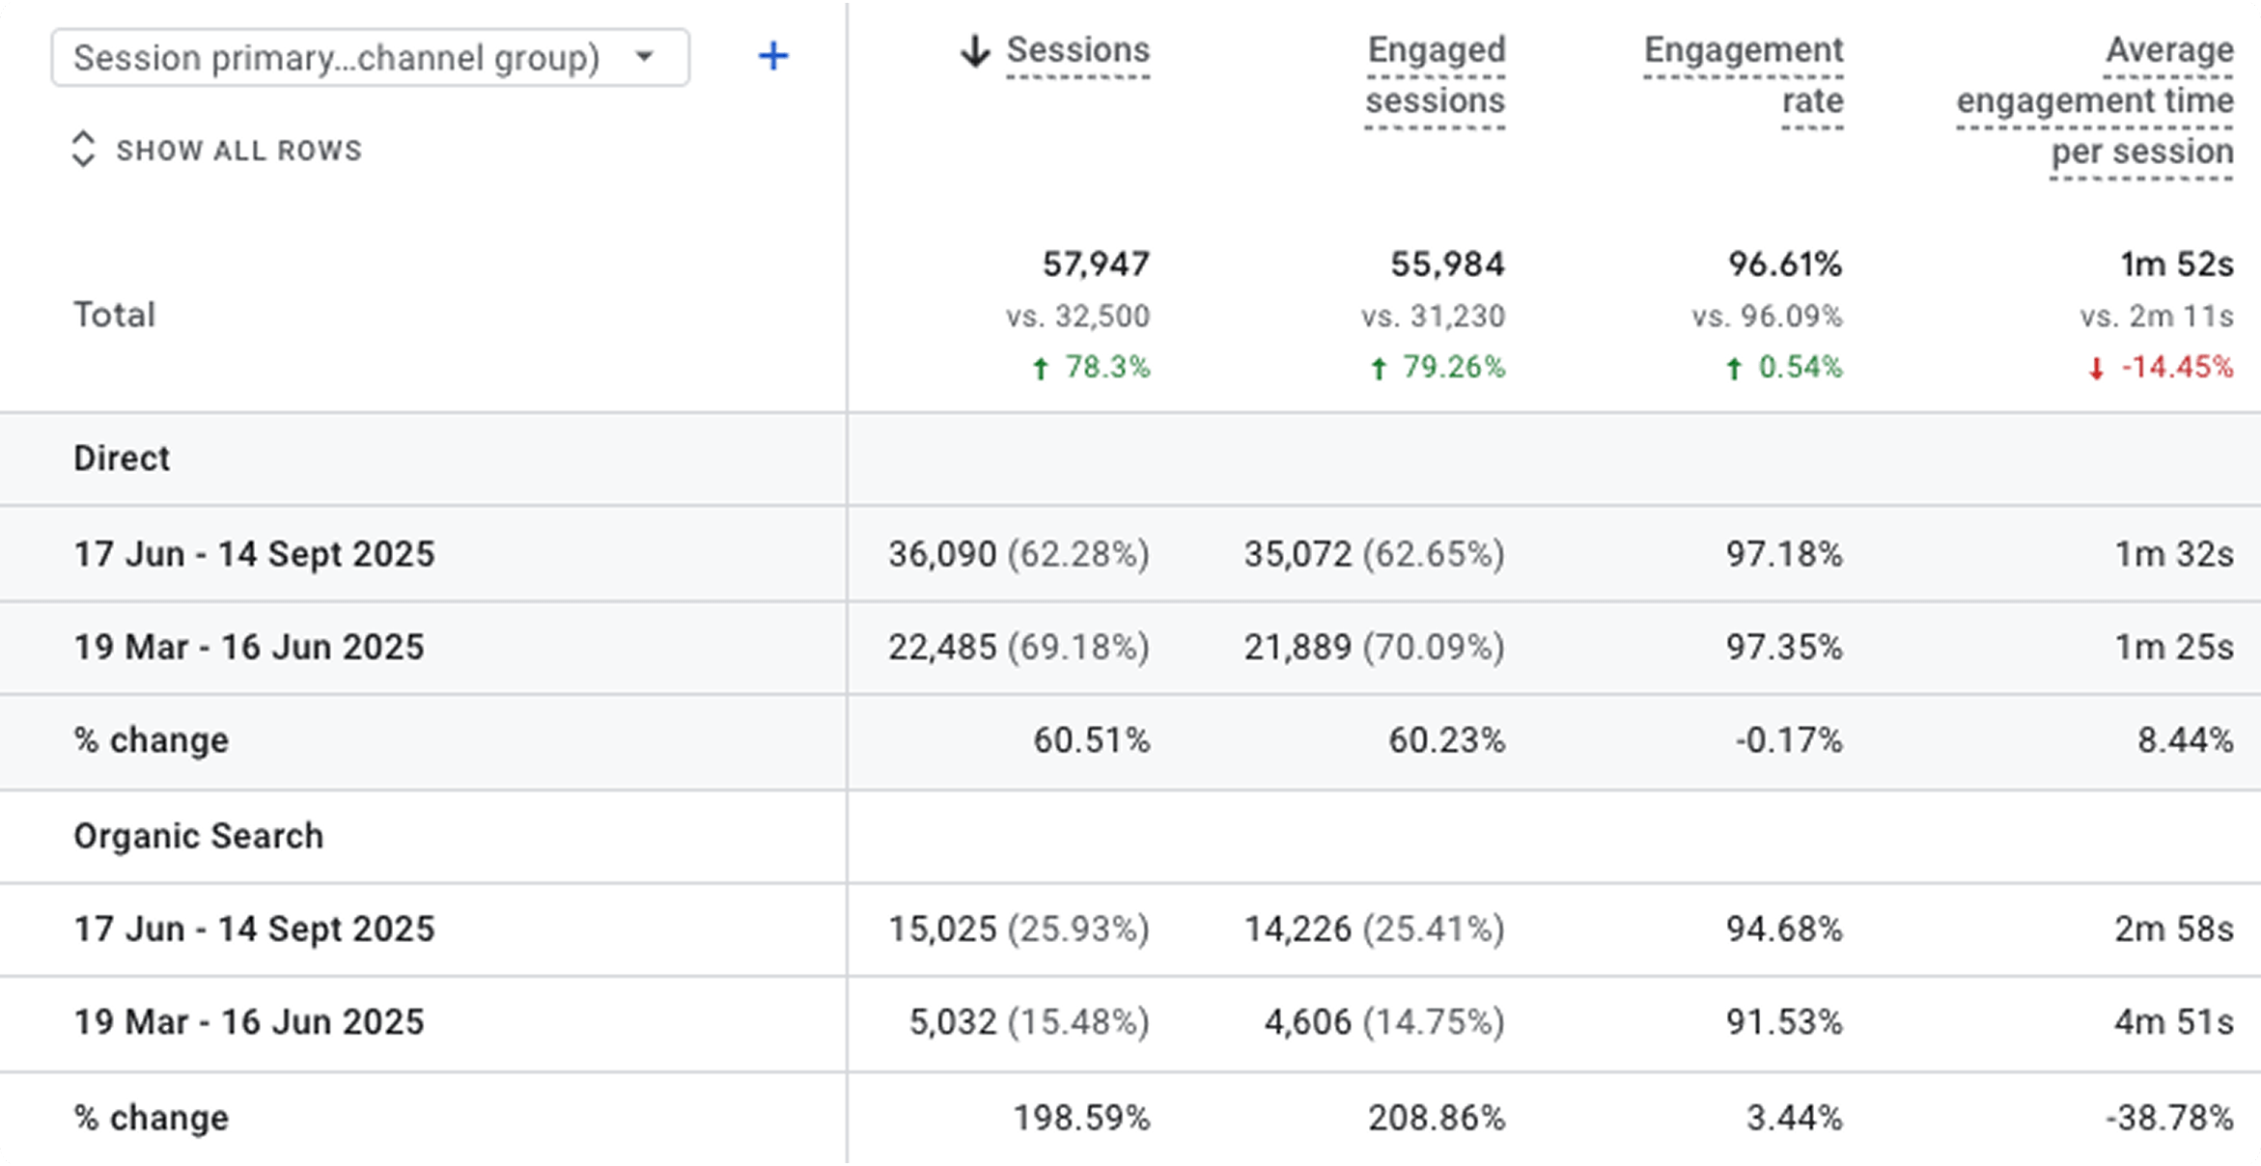Click the Engaged sessions column header
The width and height of the screenshot is (2261, 1166).
click(x=1436, y=75)
